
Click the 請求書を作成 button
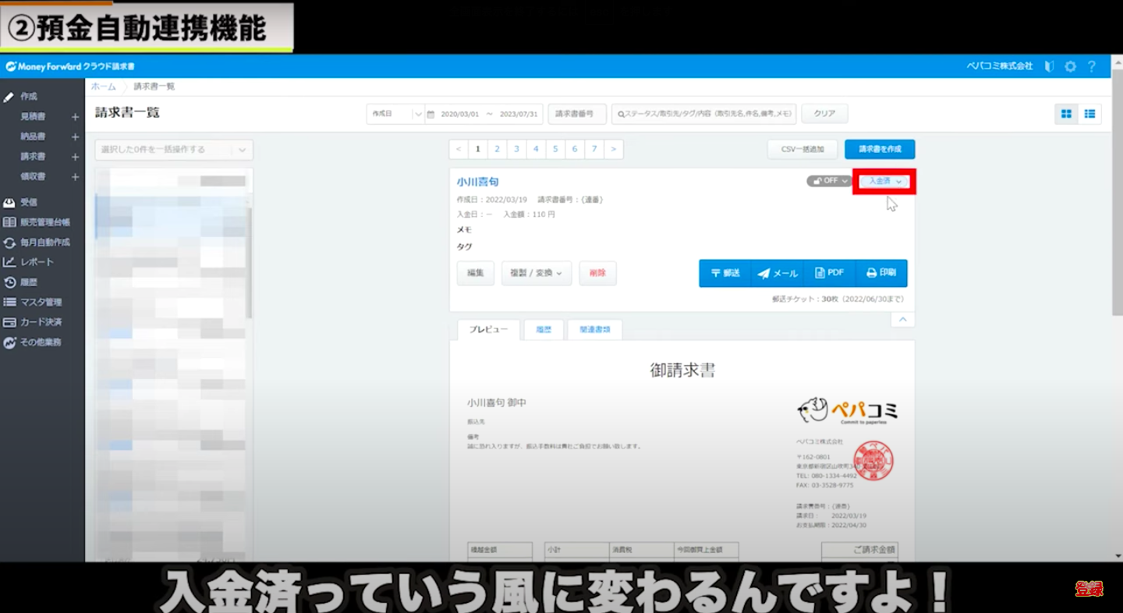[x=879, y=149]
